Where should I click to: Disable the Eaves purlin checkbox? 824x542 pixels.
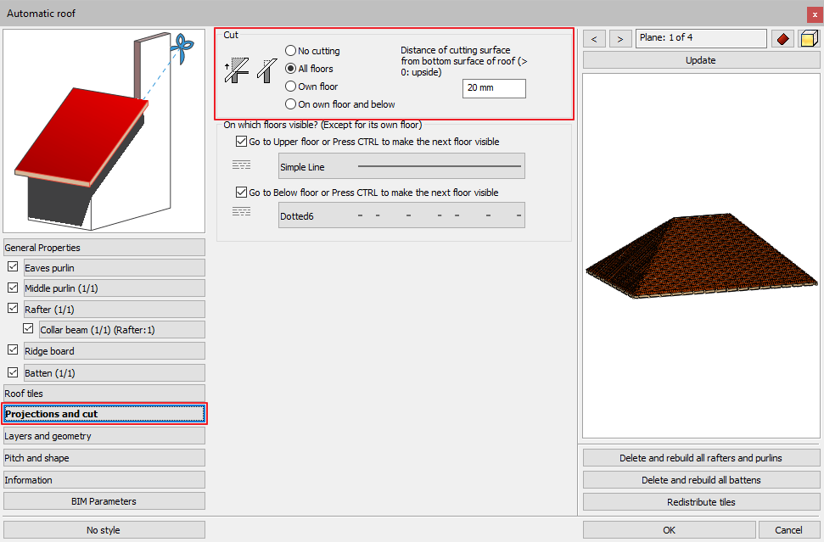tap(13, 267)
